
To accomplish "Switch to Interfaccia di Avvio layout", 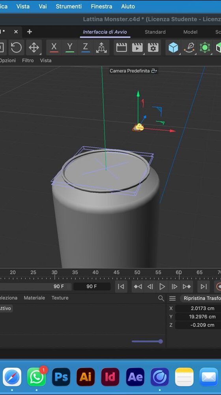I will tap(105, 32).
